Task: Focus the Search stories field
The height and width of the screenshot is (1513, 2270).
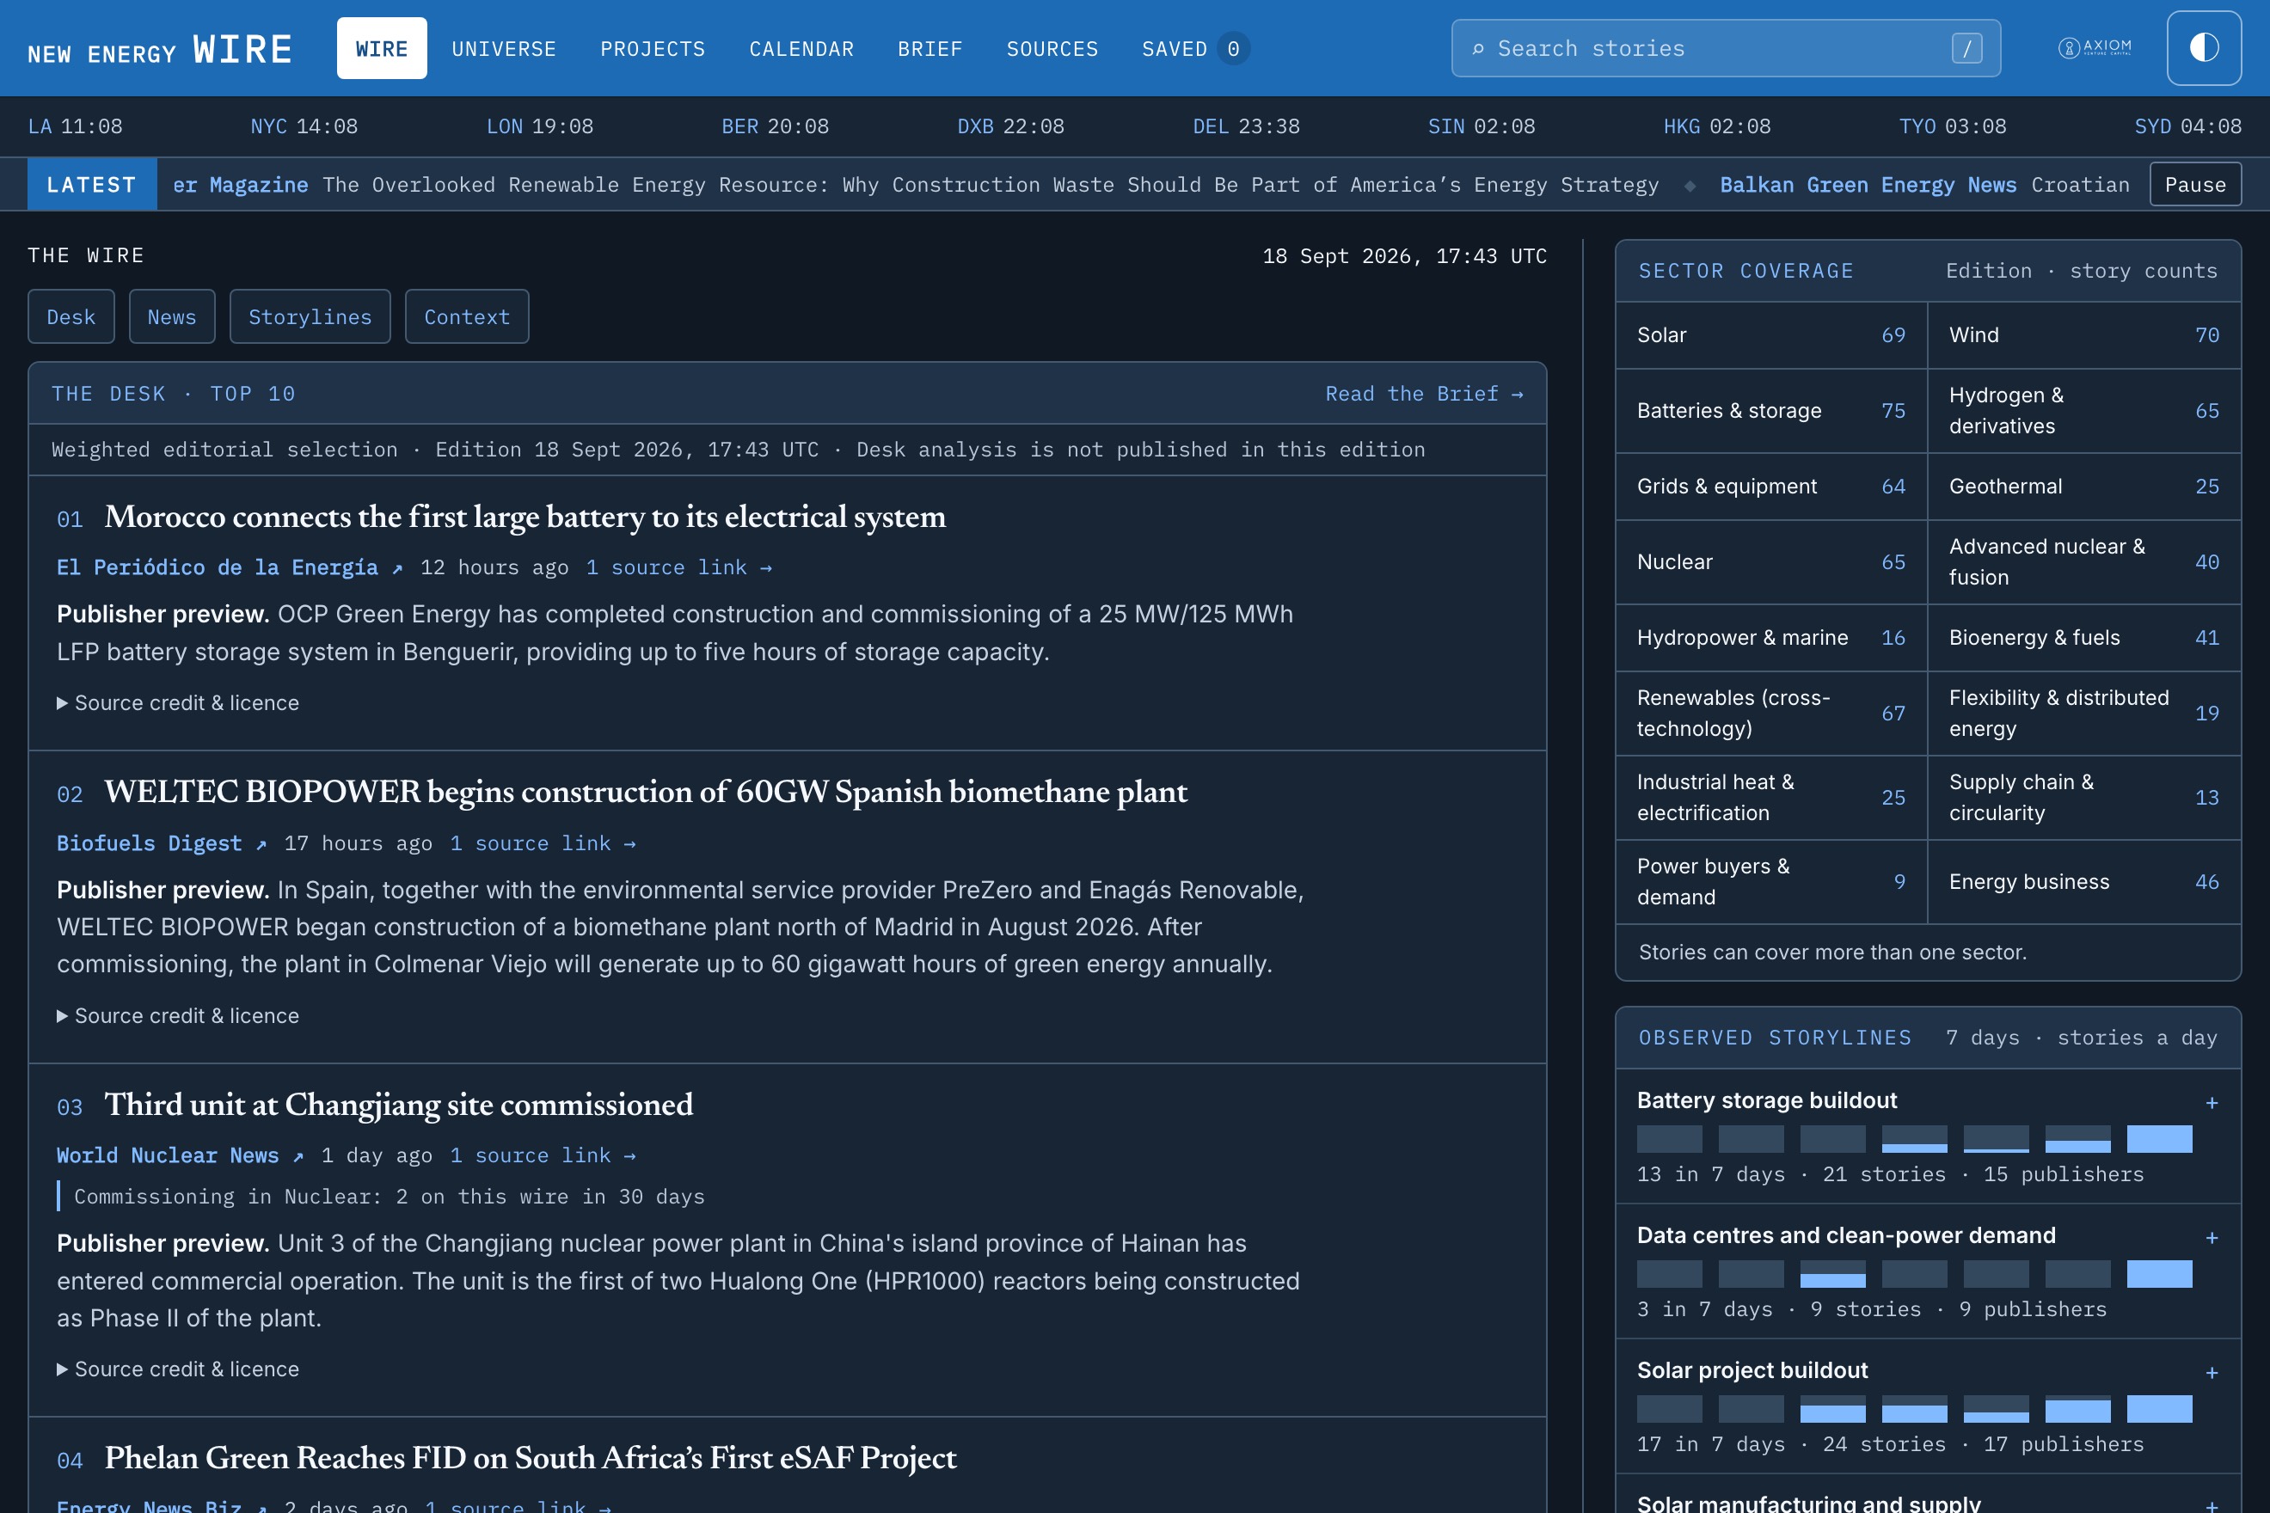Action: (1726, 48)
